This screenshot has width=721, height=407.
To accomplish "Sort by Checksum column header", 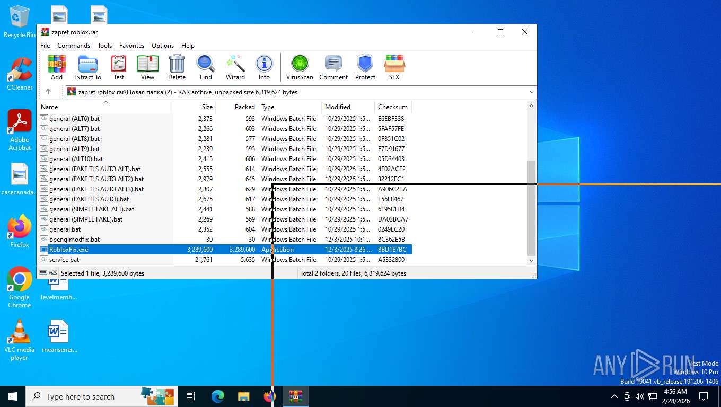I will pyautogui.click(x=393, y=107).
